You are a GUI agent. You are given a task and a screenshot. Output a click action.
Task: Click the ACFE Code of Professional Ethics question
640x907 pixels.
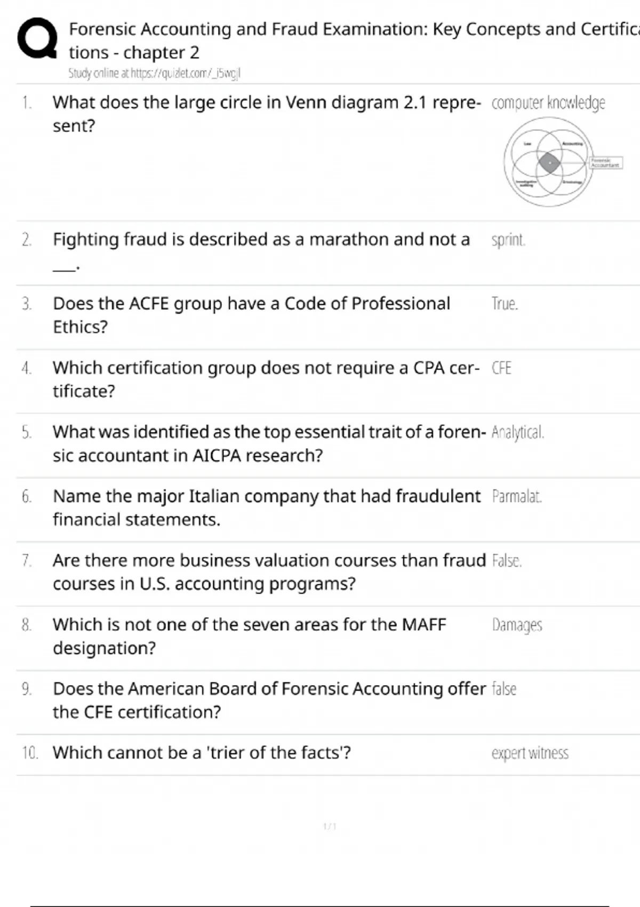coord(251,315)
